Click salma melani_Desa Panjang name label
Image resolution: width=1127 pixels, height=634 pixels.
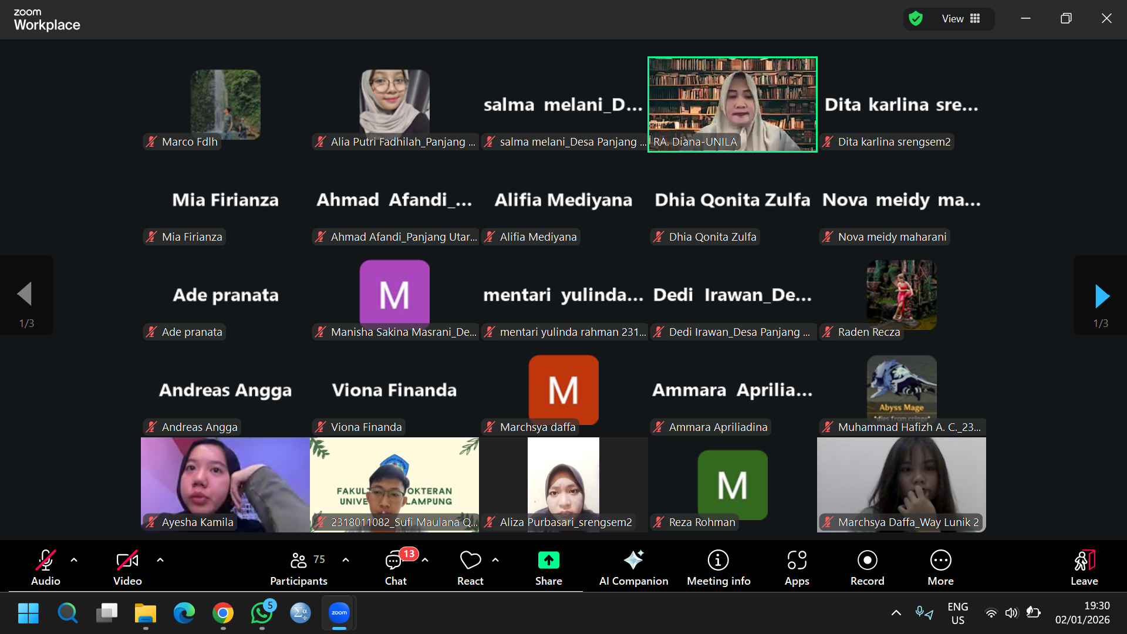pyautogui.click(x=565, y=141)
